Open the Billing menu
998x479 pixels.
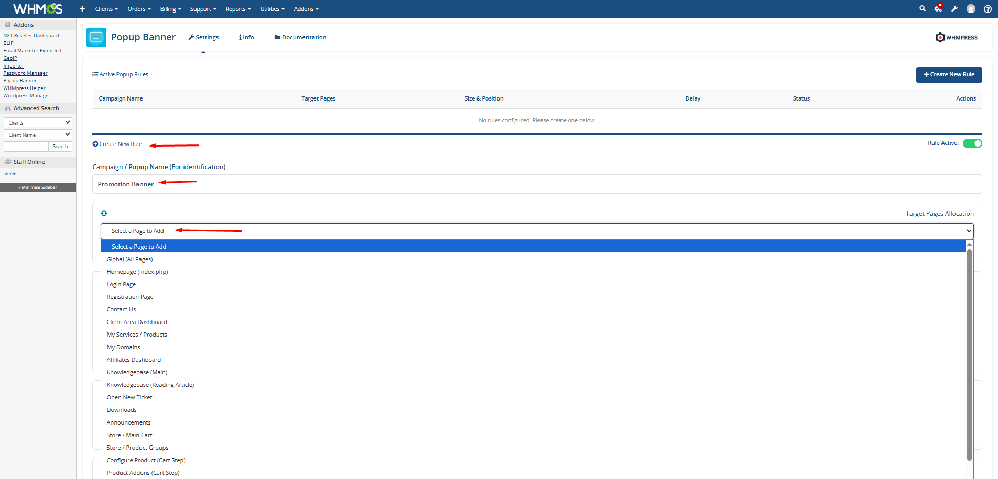coord(170,9)
